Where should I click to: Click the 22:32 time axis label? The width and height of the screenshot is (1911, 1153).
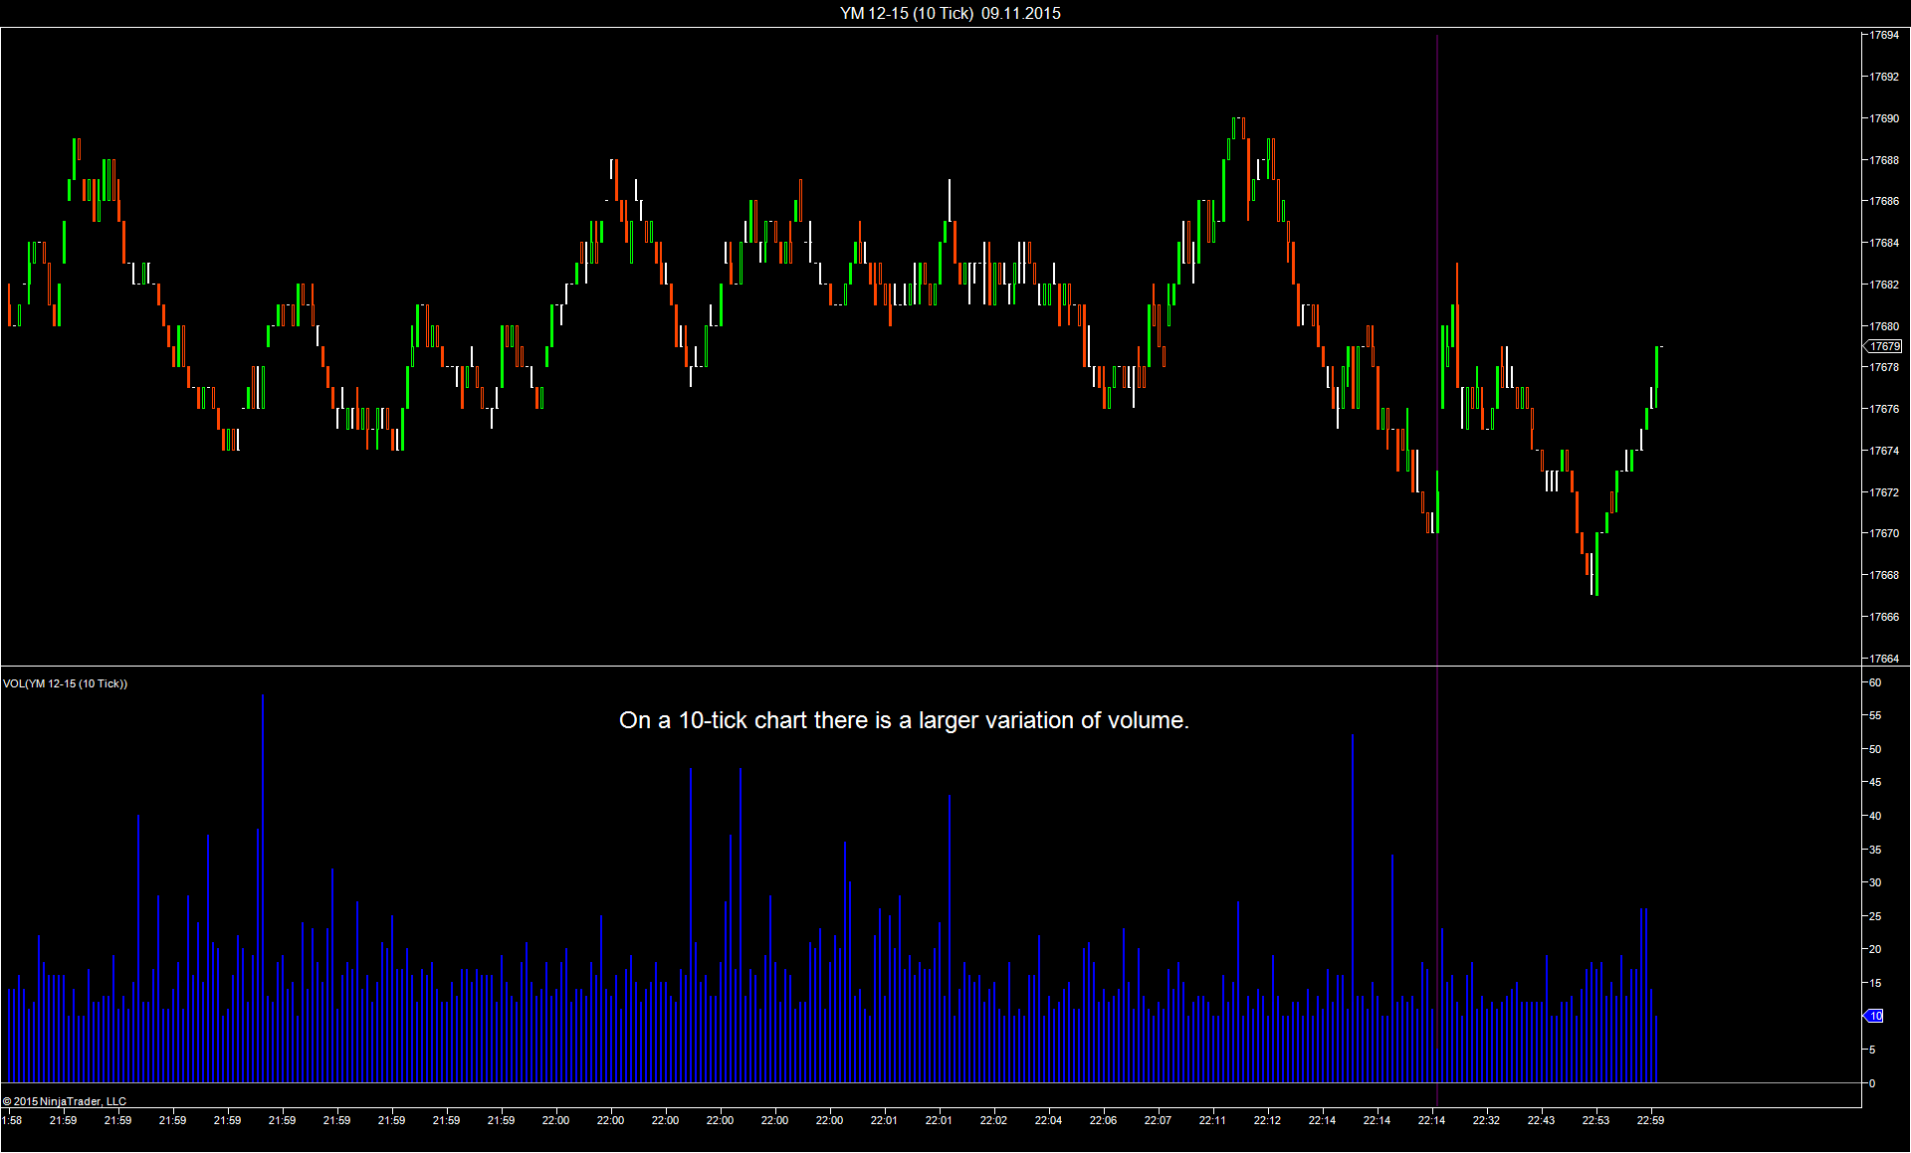click(1486, 1120)
